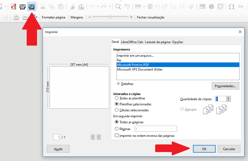Click the Quantidade de cópias input field

coord(221,99)
